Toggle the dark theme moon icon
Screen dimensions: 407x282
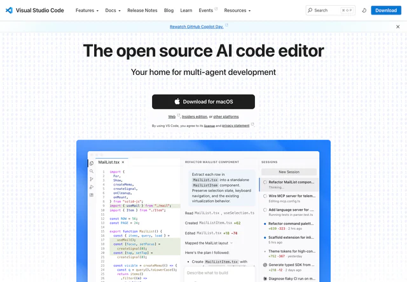[x=364, y=10]
